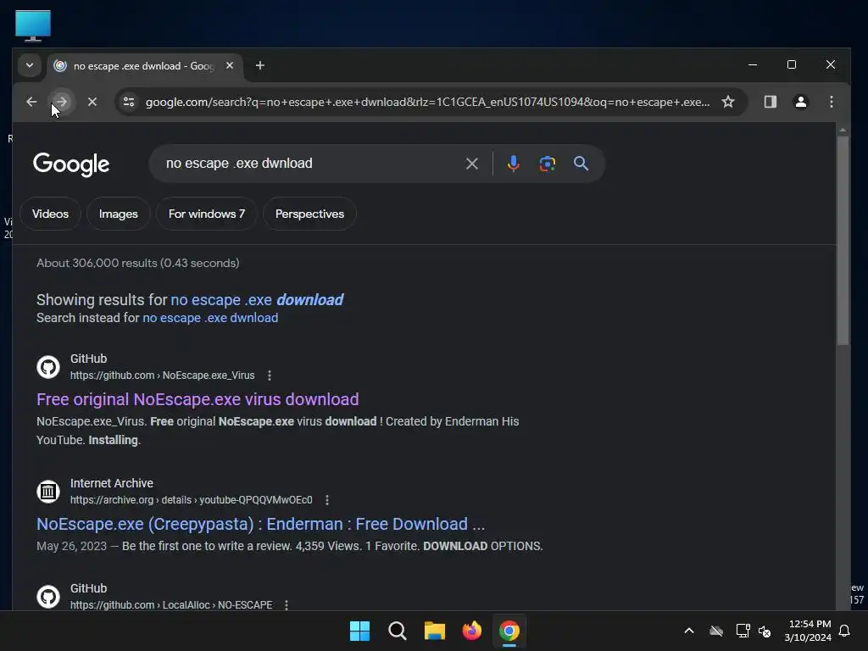Click the github.com LocalAlloc NO-ESCAPE URL
The width and height of the screenshot is (868, 651).
(x=171, y=605)
